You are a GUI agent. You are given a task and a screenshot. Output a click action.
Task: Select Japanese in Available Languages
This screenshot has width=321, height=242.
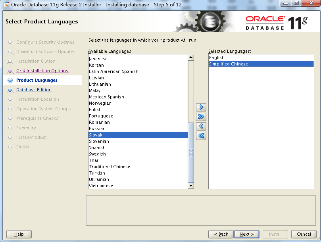point(138,59)
